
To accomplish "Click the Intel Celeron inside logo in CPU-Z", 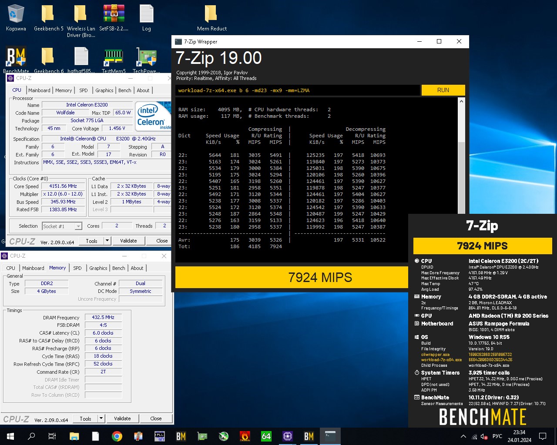I will [153, 116].
